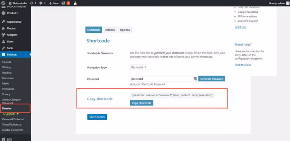Image resolution: width=290 pixels, height=141 pixels.
Task: Click the Generate Password button
Action: (212, 79)
